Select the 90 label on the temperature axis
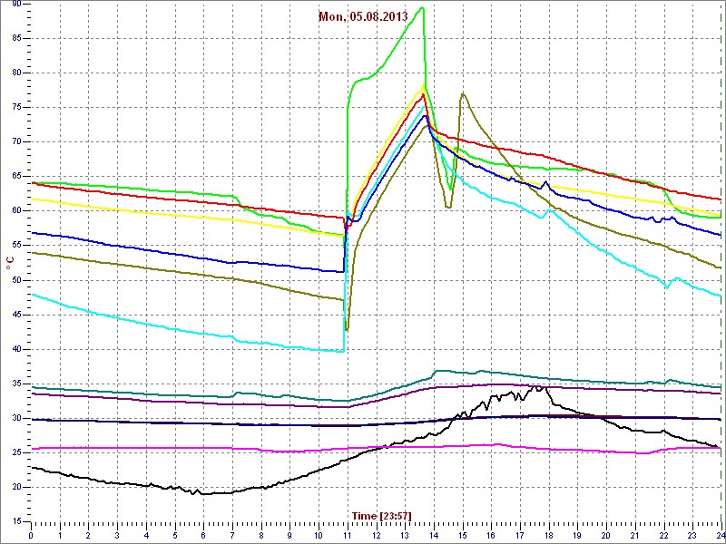The width and height of the screenshot is (726, 544). pyautogui.click(x=15, y=4)
